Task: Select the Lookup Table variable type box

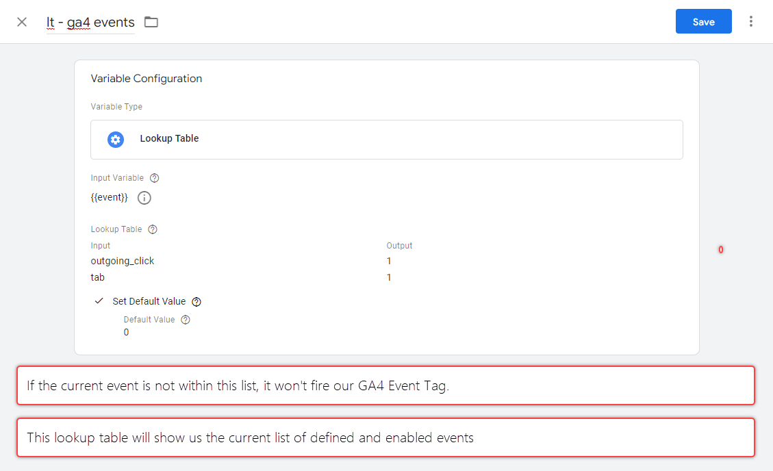Action: [386, 140]
